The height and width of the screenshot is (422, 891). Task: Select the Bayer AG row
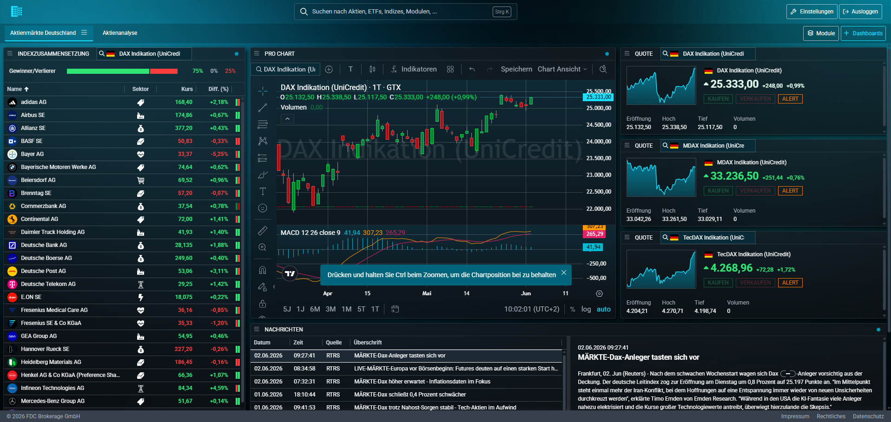122,154
